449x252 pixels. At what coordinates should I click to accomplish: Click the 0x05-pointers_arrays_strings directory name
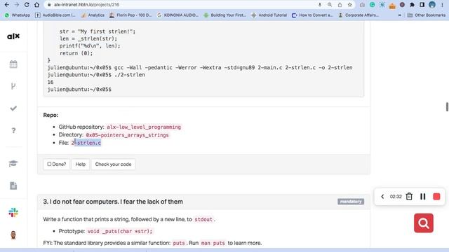tap(127, 135)
